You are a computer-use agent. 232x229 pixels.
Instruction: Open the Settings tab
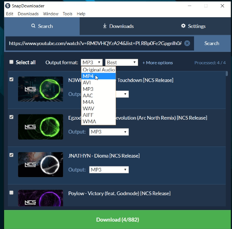(x=193, y=26)
